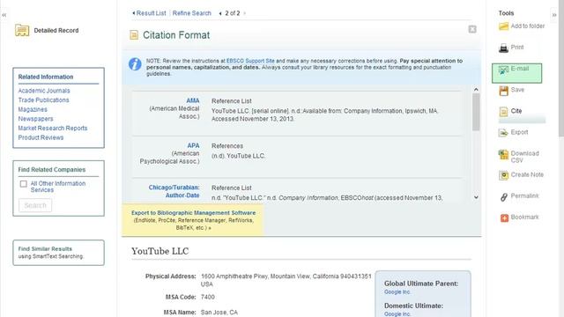Open Refine Search link
The height and width of the screenshot is (317, 564).
click(x=192, y=13)
